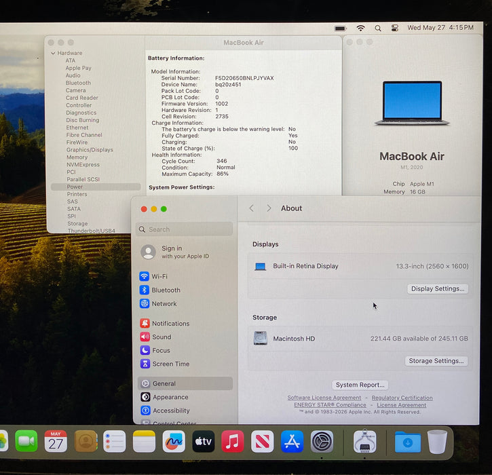Collapse the Hardware tree in System Information
This screenshot has width=492, height=475.
pos(53,54)
